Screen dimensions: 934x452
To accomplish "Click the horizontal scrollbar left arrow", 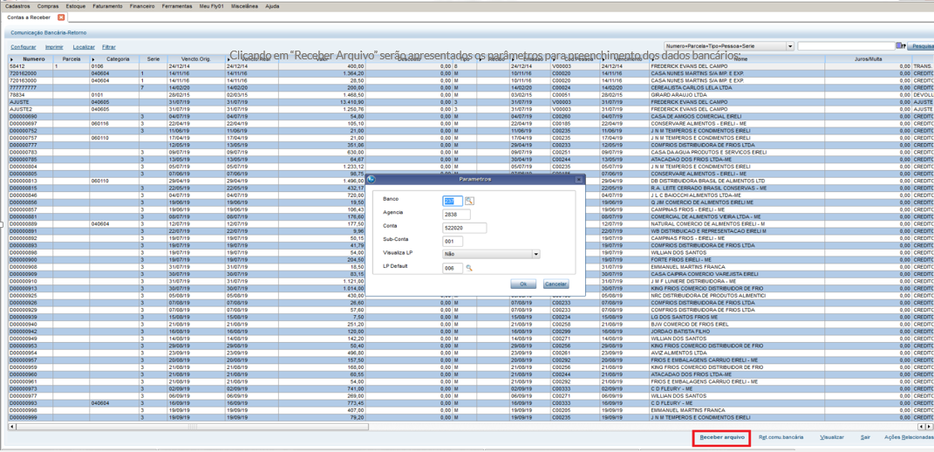I will pyautogui.click(x=12, y=427).
